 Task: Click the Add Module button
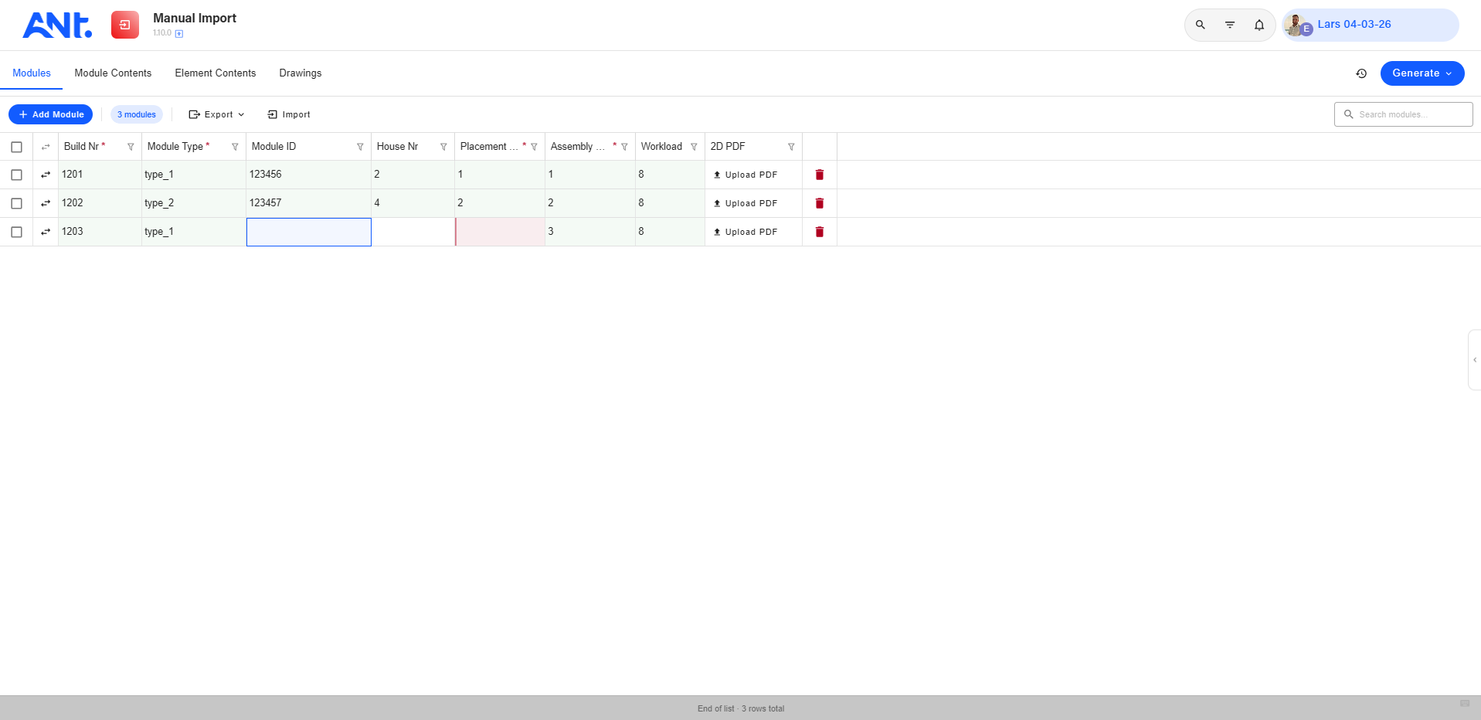[x=51, y=114]
